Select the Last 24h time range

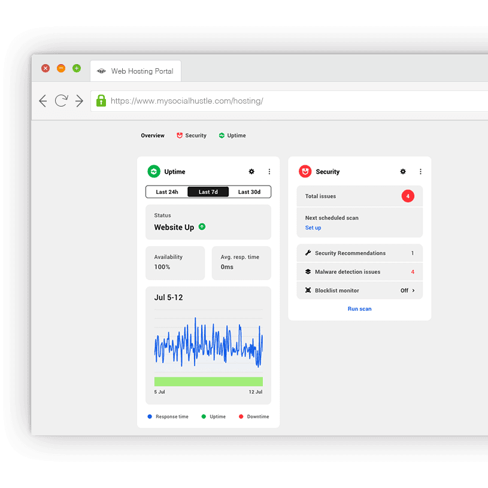(166, 192)
